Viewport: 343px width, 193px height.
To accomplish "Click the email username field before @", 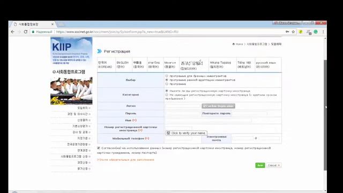I will [x=243, y=138].
